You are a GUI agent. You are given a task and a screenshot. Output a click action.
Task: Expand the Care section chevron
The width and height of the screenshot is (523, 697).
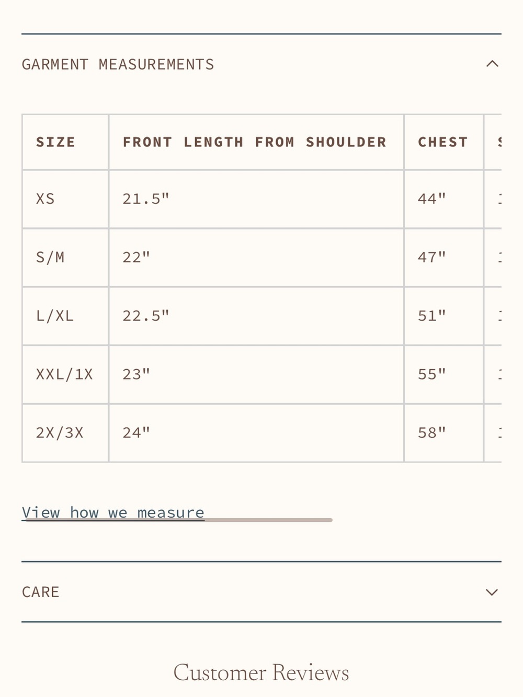pos(492,592)
